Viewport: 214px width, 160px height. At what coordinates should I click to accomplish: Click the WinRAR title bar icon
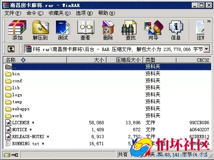point(6,5)
